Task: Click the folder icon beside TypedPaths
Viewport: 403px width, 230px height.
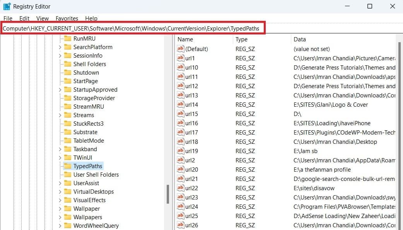Action: (x=68, y=166)
